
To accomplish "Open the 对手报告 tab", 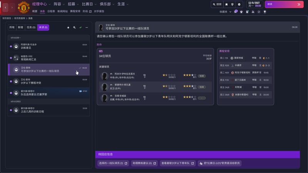I will [99, 12].
